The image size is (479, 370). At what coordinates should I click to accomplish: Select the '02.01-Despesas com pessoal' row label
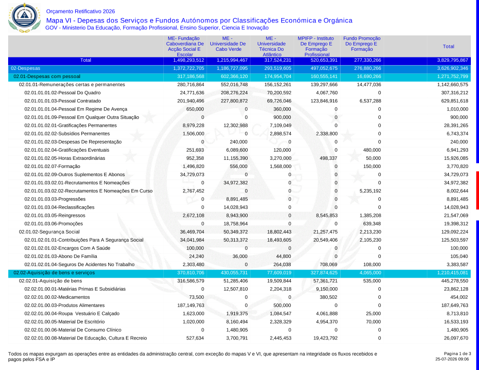[x=47, y=77]
